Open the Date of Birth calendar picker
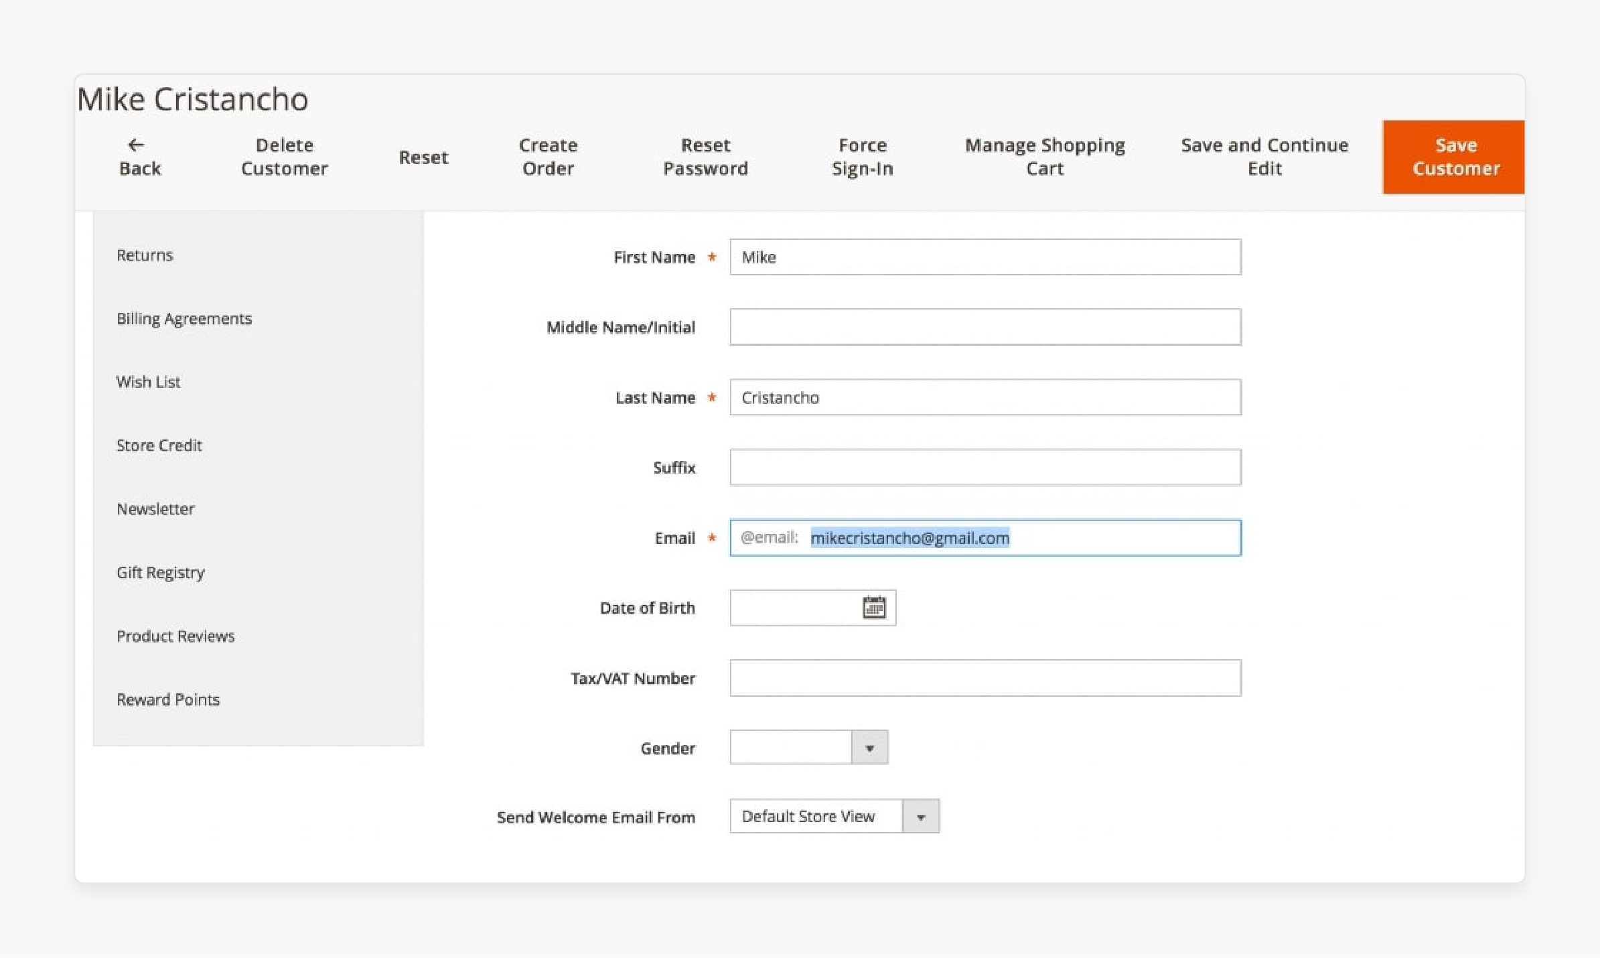The image size is (1600, 958). (x=873, y=607)
